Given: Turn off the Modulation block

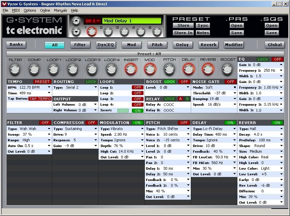Looking at the screenshot, I should click(x=138, y=123).
